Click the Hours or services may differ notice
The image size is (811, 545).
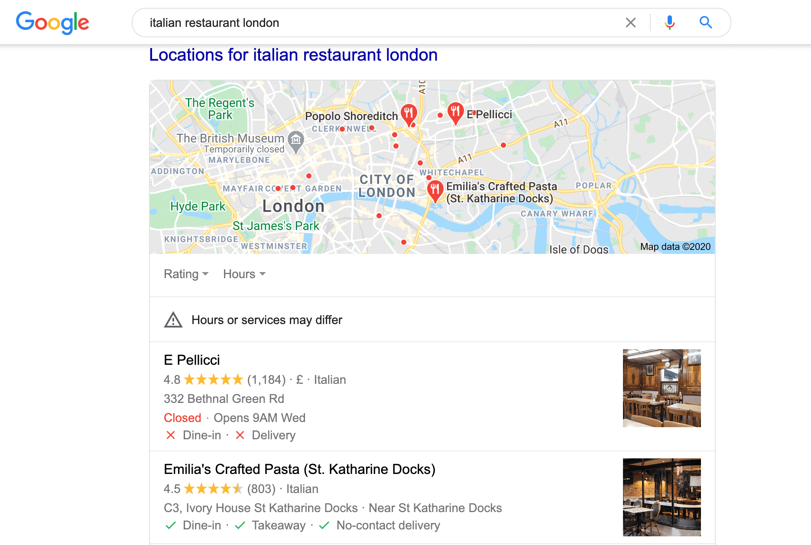coord(267,320)
